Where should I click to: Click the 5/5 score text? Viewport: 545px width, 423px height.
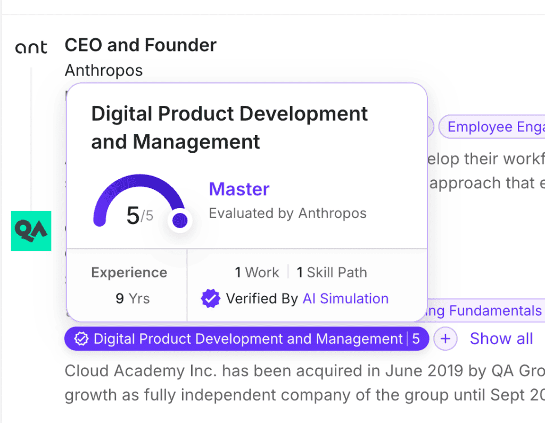click(140, 215)
